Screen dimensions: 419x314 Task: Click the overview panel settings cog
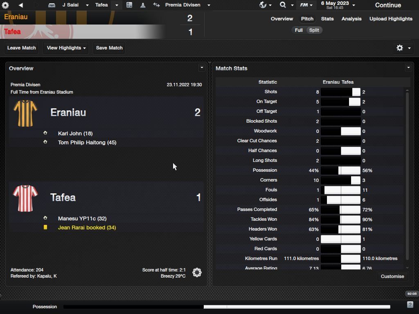197,272
